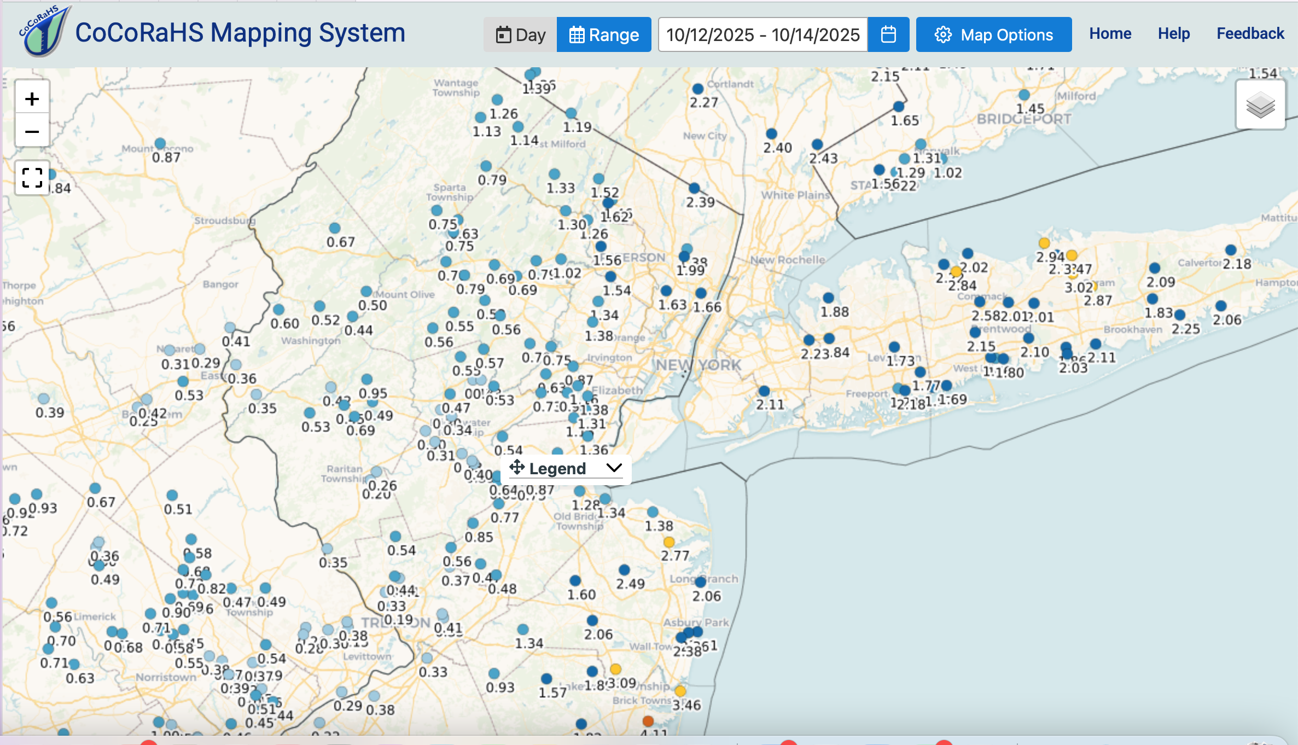Click the yellow 2.77 precipitation marker

tap(668, 542)
